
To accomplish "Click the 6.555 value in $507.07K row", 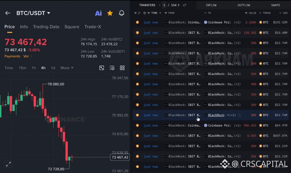I will pyautogui.click(x=252, y=136).
